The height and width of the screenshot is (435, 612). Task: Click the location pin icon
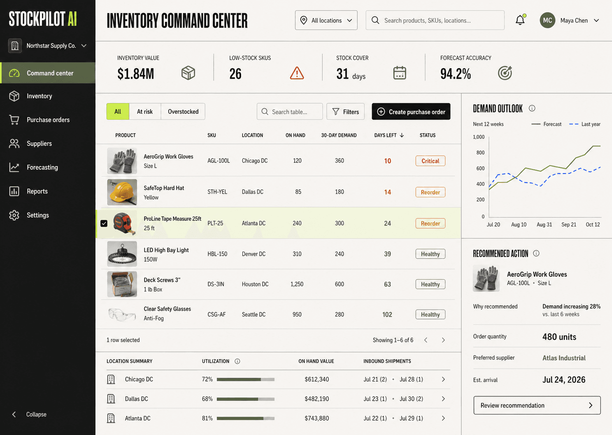pyautogui.click(x=304, y=20)
